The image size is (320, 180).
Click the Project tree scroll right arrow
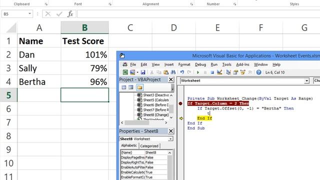tap(166, 122)
